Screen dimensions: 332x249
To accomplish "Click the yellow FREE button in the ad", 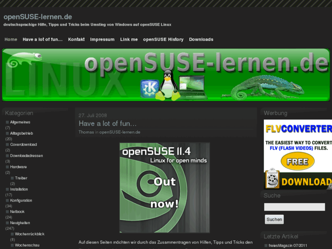I will [x=297, y=161].
